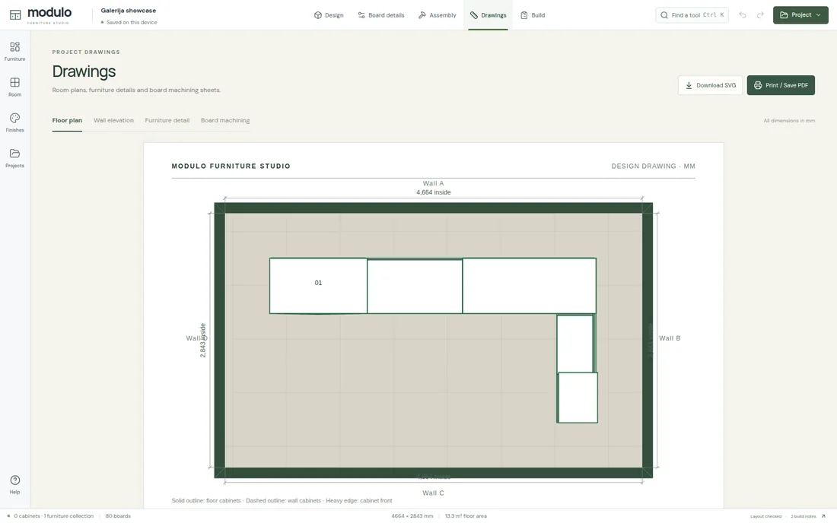
Task: Select cabinet 01 in the floor plan
Action: tap(318, 286)
